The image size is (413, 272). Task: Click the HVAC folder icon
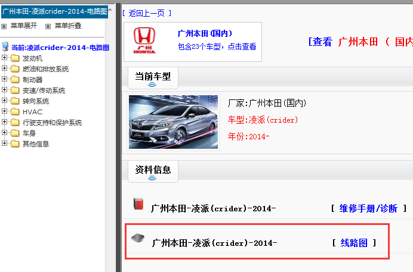(15, 112)
